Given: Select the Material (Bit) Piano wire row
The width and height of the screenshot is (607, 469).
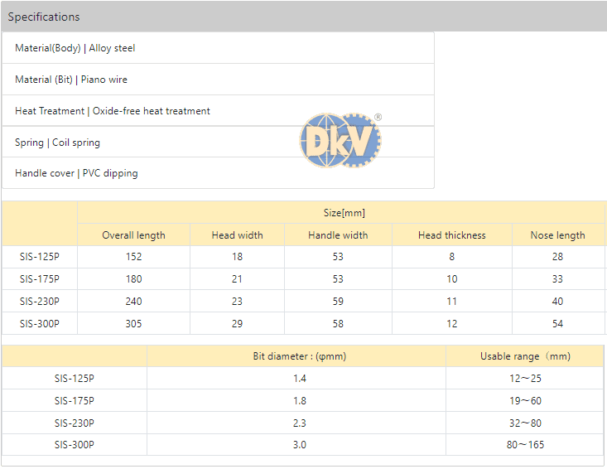Looking at the screenshot, I should coord(71,80).
